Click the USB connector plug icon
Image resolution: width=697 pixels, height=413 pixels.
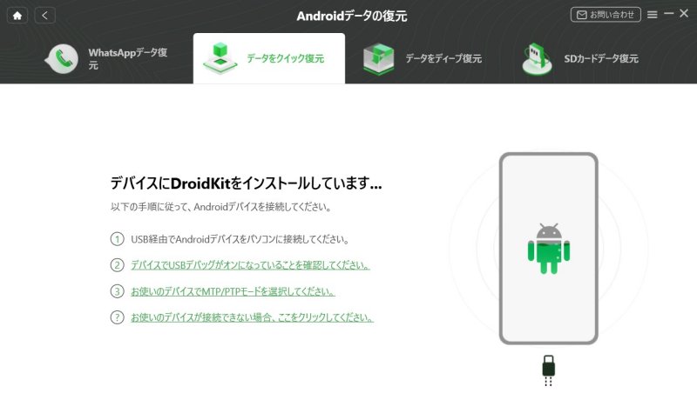coord(549,370)
